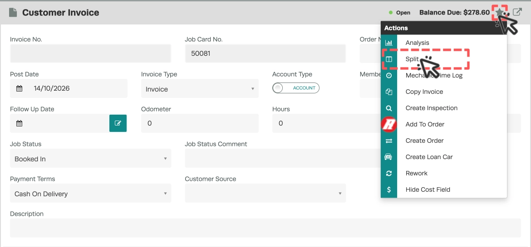This screenshot has width=531, height=247.
Task: Open the Customer Source dropdown
Action: click(x=265, y=193)
